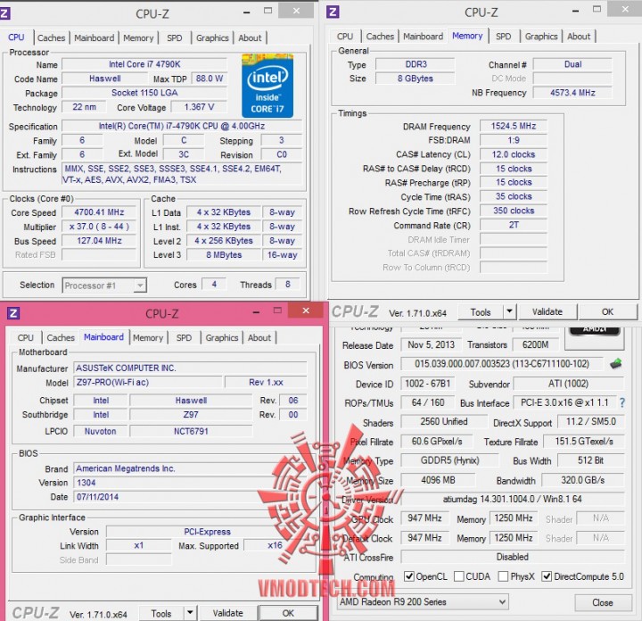Open About tab in Memory window

pos(579,36)
